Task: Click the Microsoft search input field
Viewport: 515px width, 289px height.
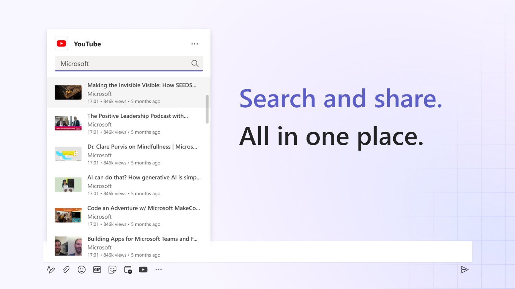Action: coord(129,64)
